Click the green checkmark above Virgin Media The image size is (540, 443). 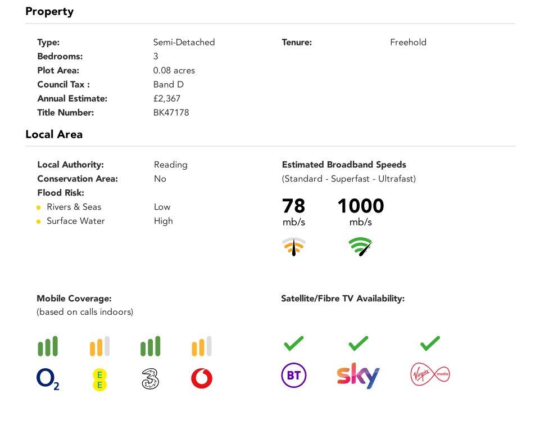(430, 343)
